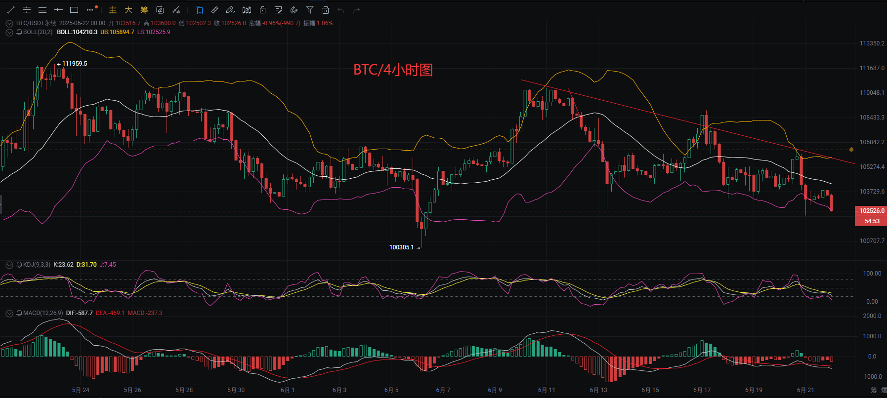
Task: Click the LB:102525.9 lower band value
Action: point(154,32)
